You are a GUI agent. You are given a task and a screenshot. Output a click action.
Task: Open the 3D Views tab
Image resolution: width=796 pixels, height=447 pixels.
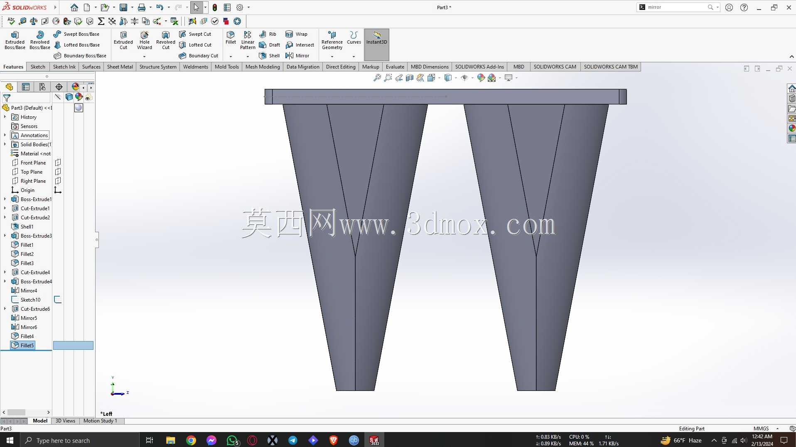point(65,421)
